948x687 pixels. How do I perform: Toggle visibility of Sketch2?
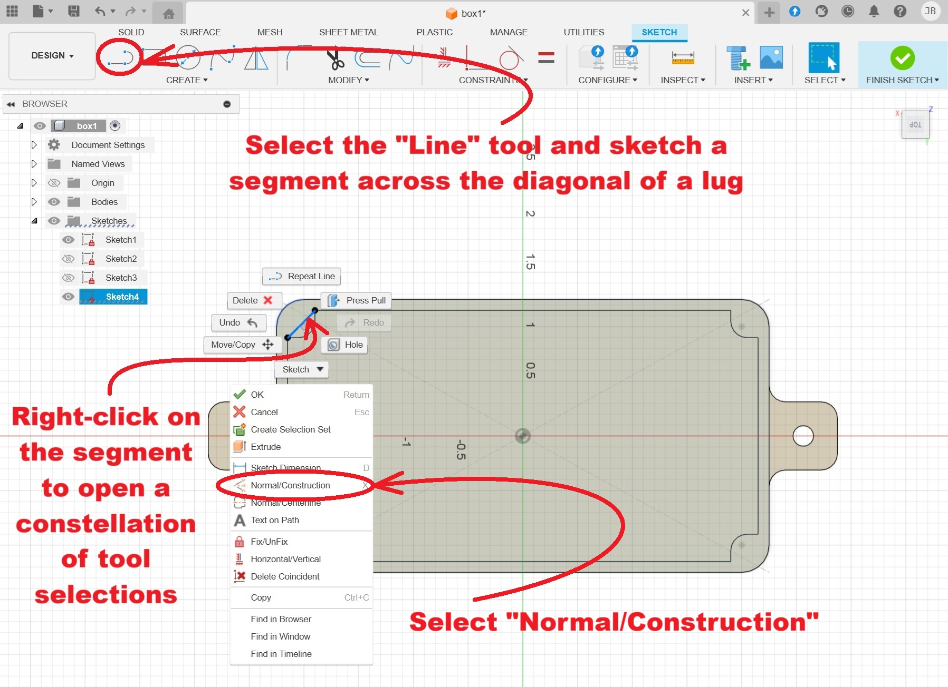click(x=68, y=259)
